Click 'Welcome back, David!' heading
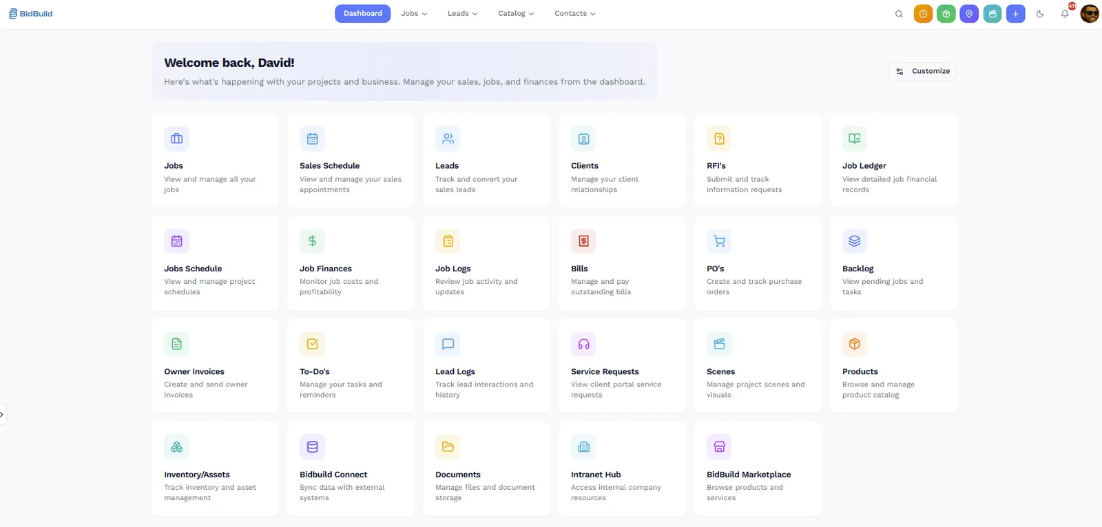The width and height of the screenshot is (1102, 527). [229, 63]
